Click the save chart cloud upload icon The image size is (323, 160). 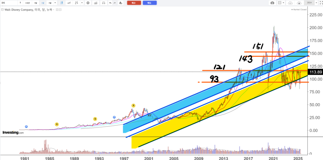(299, 3)
